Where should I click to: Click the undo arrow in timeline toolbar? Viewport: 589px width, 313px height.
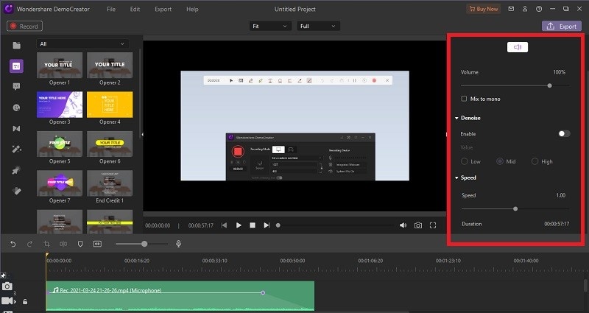tap(13, 244)
